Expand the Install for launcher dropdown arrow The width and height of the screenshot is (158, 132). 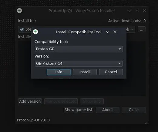tap(132, 29)
